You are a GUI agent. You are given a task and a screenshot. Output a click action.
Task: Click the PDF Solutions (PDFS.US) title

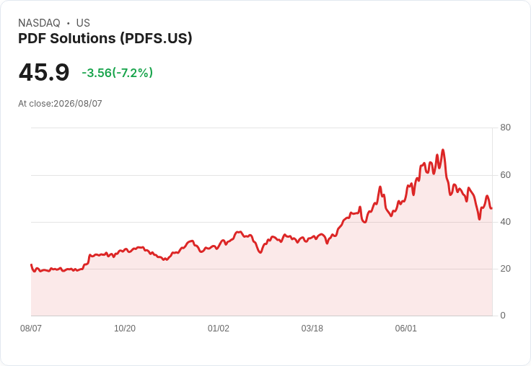(x=105, y=39)
